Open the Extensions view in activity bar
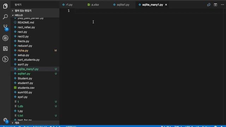This screenshot has height=127, width=226. point(5,49)
